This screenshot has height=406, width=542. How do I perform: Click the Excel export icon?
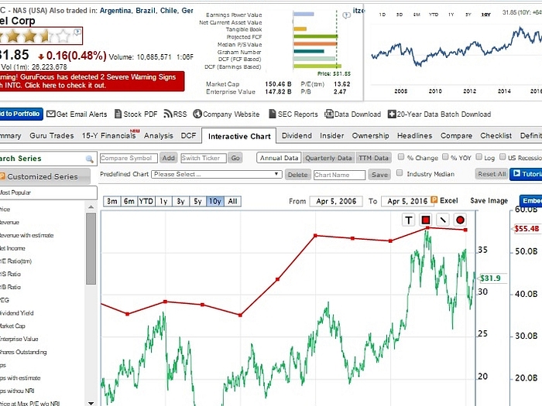434,201
